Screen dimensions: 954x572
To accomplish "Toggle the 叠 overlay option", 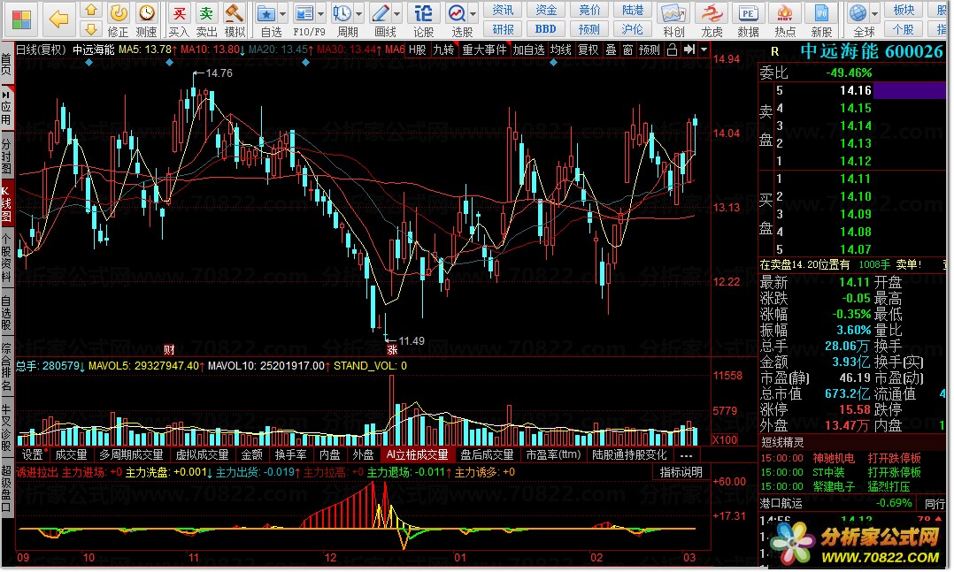I will (611, 50).
